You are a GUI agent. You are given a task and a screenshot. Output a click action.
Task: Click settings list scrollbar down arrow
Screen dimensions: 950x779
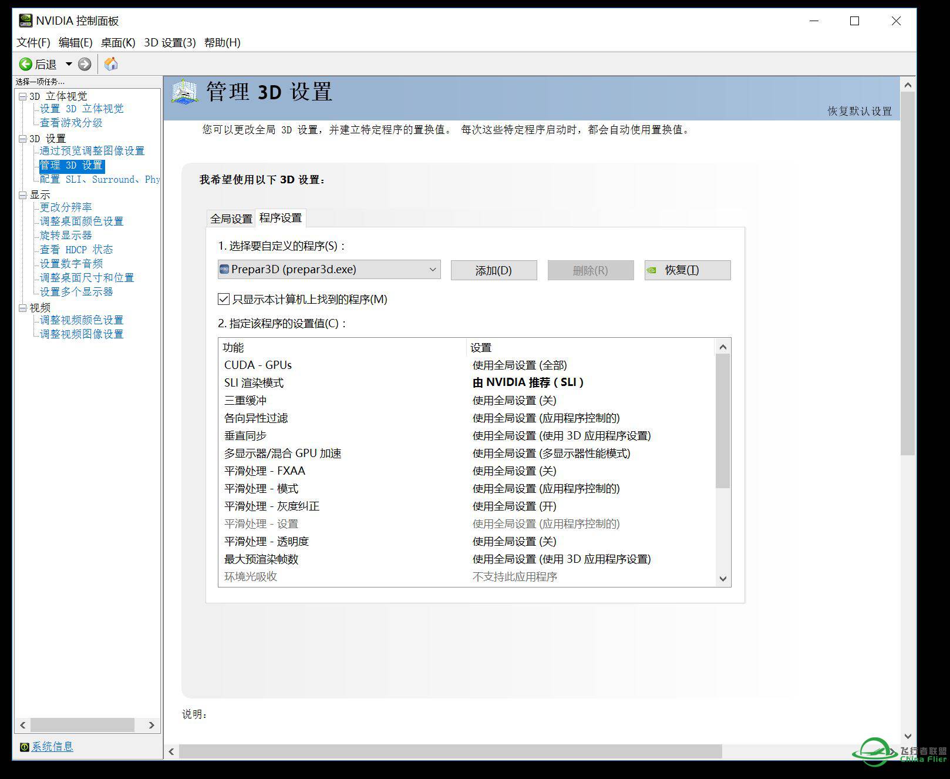click(723, 579)
